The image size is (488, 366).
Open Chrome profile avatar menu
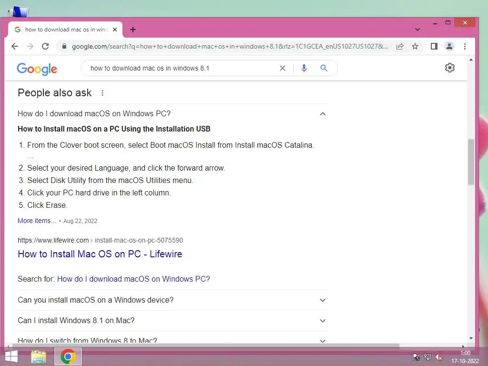point(449,46)
